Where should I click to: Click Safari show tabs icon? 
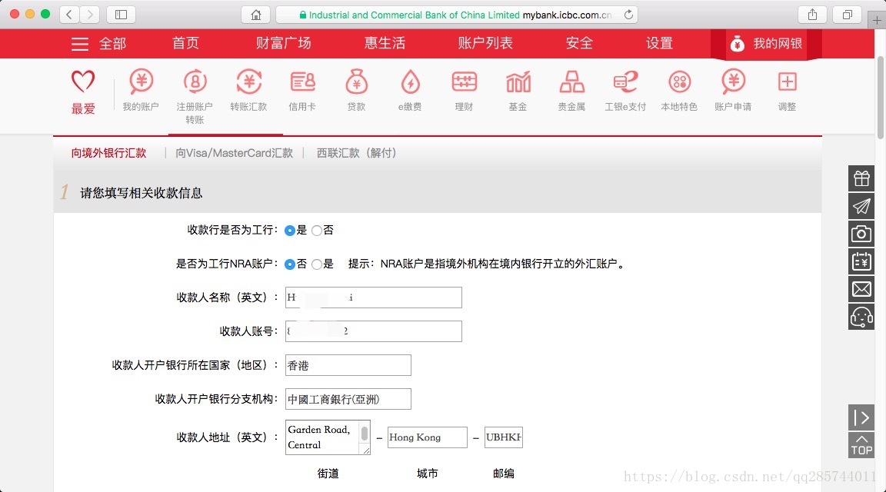coord(847,15)
